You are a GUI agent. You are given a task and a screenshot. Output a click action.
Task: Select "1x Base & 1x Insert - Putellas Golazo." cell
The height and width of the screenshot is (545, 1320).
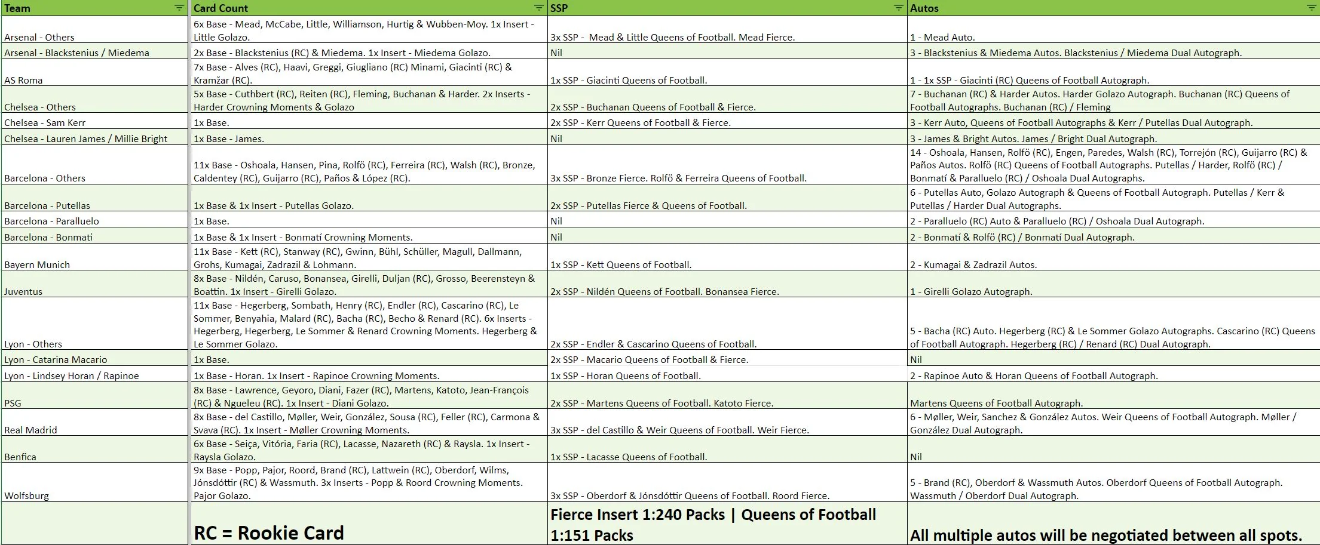click(x=369, y=198)
